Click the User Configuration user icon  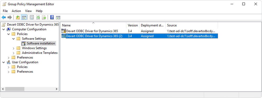(x=9, y=62)
